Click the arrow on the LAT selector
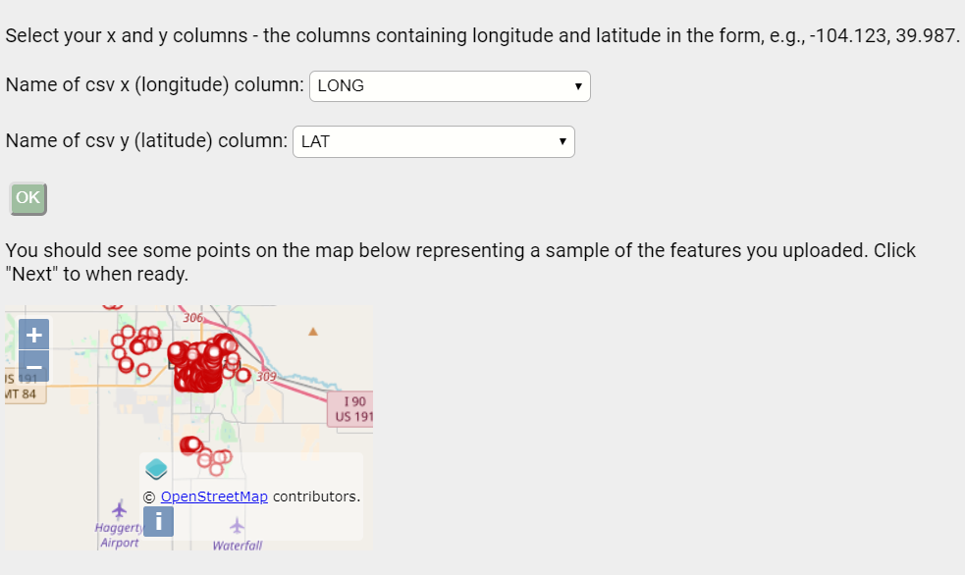The image size is (965, 575). (562, 141)
